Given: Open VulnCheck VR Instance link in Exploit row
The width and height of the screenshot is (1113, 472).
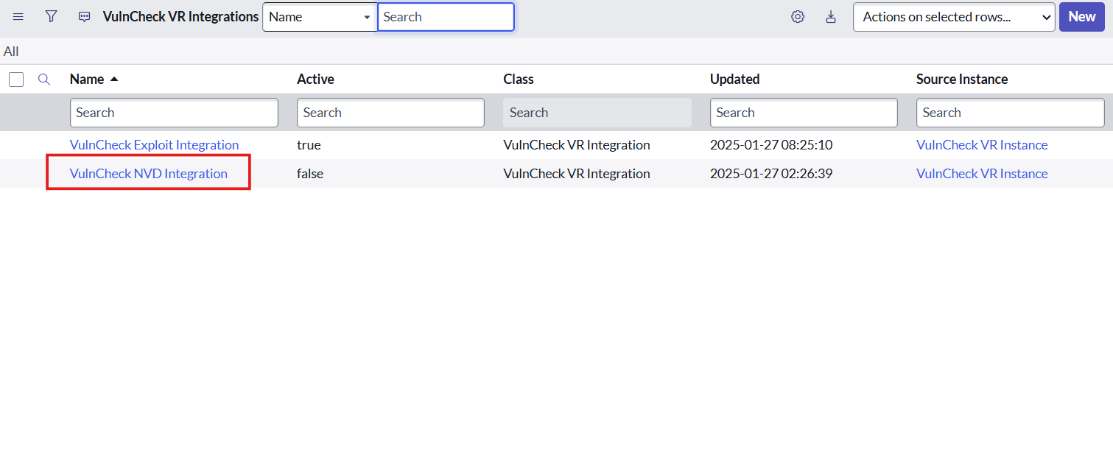Looking at the screenshot, I should [x=982, y=145].
